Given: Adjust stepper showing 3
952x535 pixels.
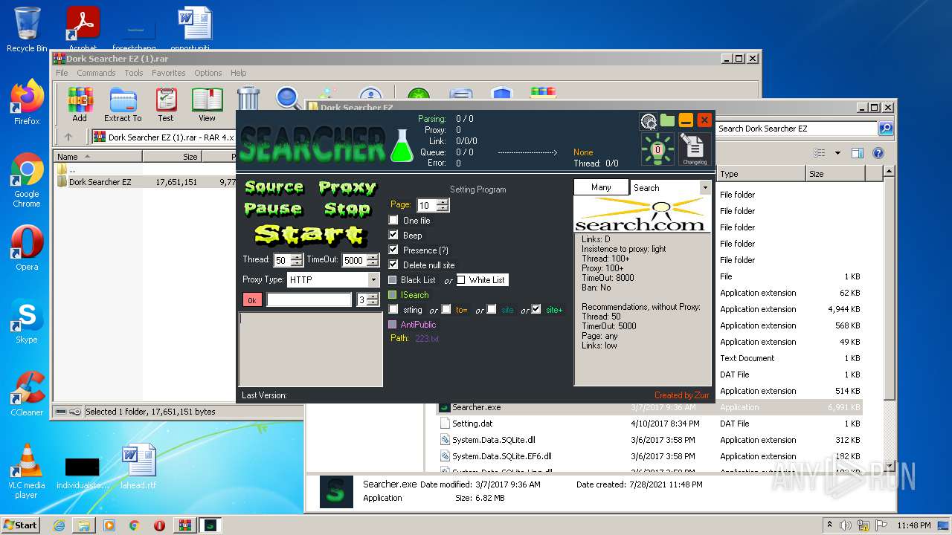Looking at the screenshot, I should pyautogui.click(x=373, y=299).
